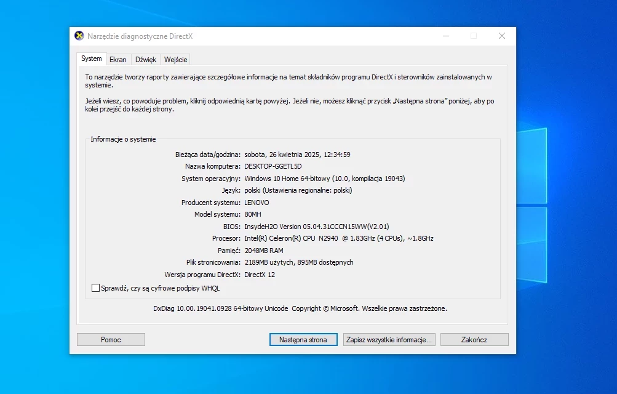617x394 pixels.
Task: Open the Dźwięk tab
Action: (146, 60)
